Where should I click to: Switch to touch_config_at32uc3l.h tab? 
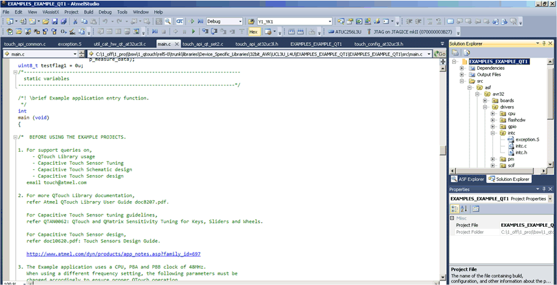[379, 45]
